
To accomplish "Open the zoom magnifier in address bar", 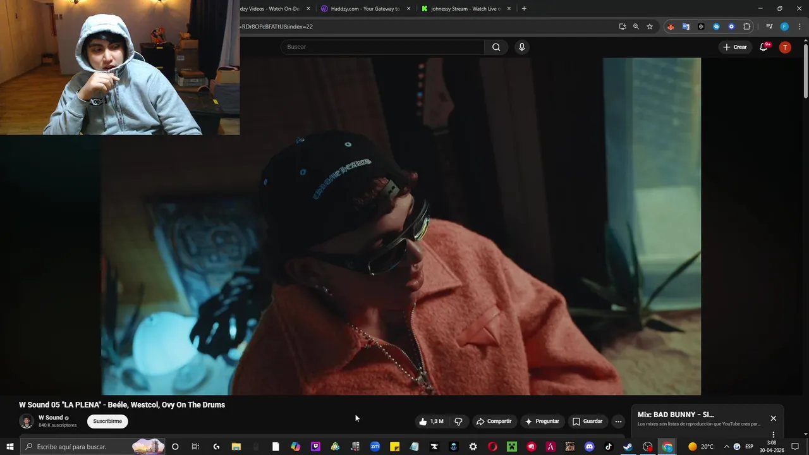I will (636, 27).
